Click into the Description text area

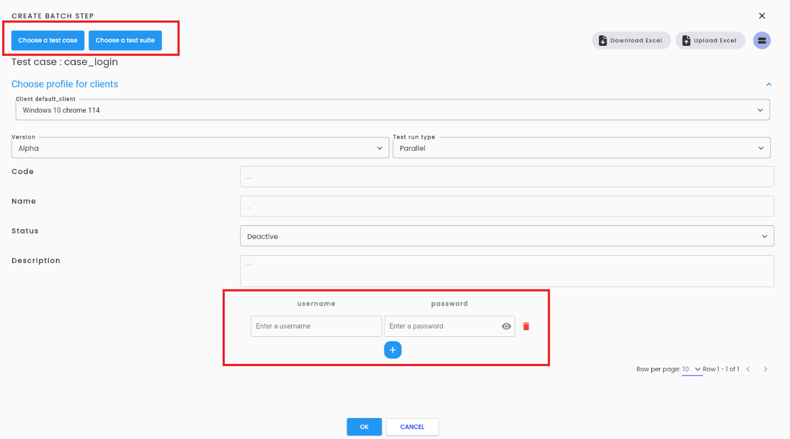(507, 271)
